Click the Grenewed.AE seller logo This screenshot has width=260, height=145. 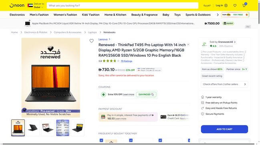pyautogui.click(x=204, y=44)
